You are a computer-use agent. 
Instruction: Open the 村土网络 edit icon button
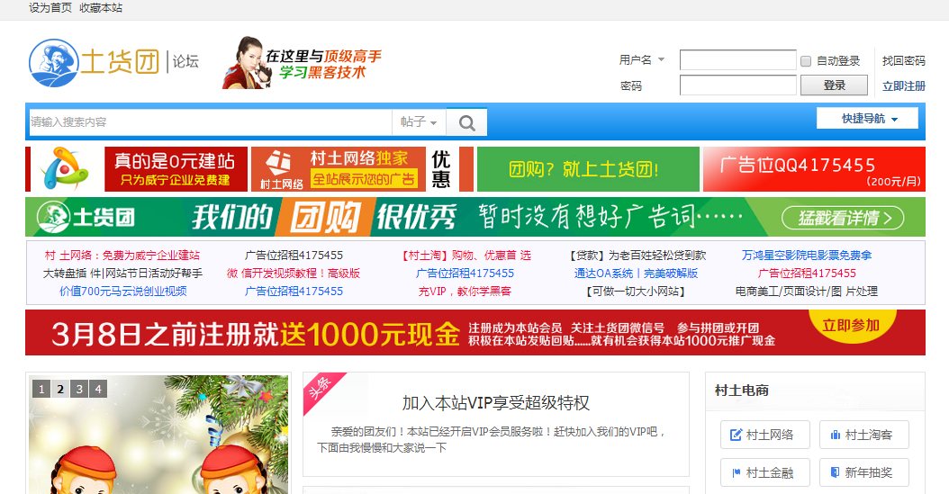point(765,435)
